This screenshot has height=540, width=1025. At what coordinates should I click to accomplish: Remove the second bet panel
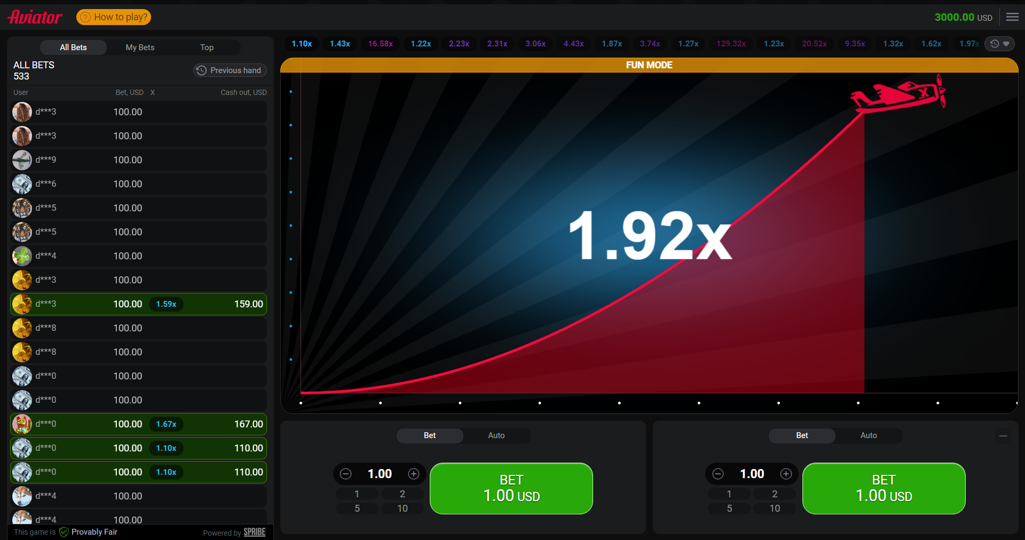click(x=1003, y=436)
